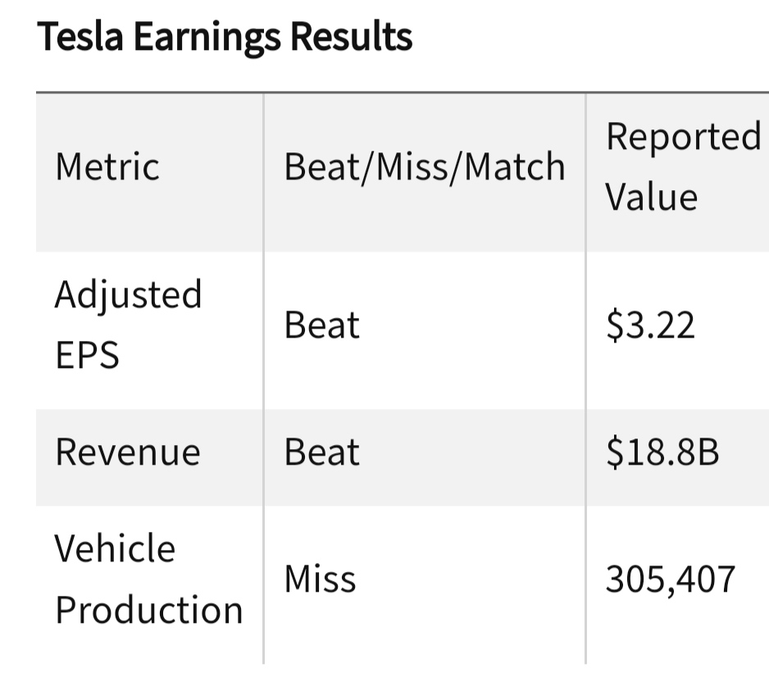This screenshot has height=700, width=769.
Task: Click the word "Vehicle" in the last row
Action: [x=115, y=548]
